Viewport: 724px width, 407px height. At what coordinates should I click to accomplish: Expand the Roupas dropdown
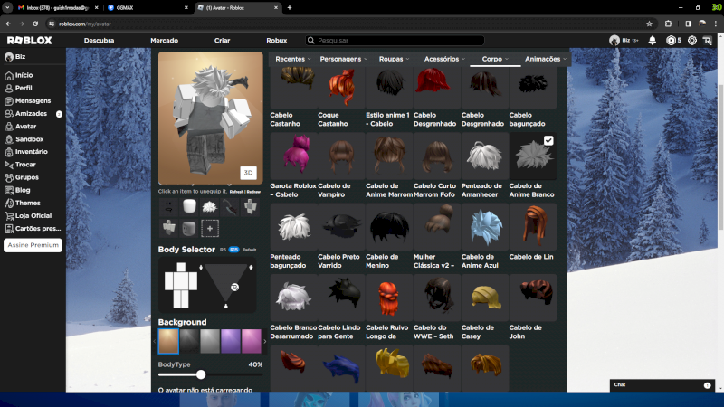pyautogui.click(x=394, y=59)
